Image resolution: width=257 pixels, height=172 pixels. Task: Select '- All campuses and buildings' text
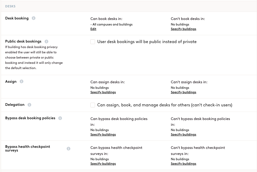[112, 24]
